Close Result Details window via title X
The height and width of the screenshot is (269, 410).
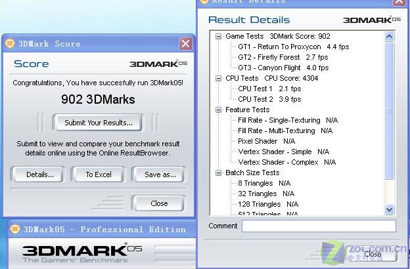399,2
